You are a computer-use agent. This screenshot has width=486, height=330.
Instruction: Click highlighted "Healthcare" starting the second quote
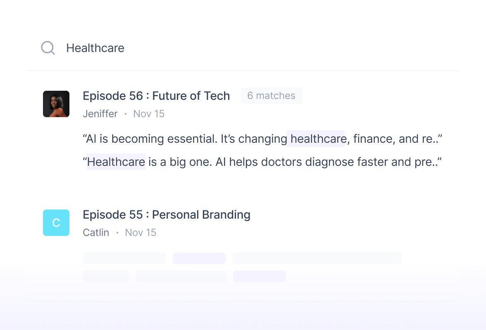pyautogui.click(x=116, y=162)
